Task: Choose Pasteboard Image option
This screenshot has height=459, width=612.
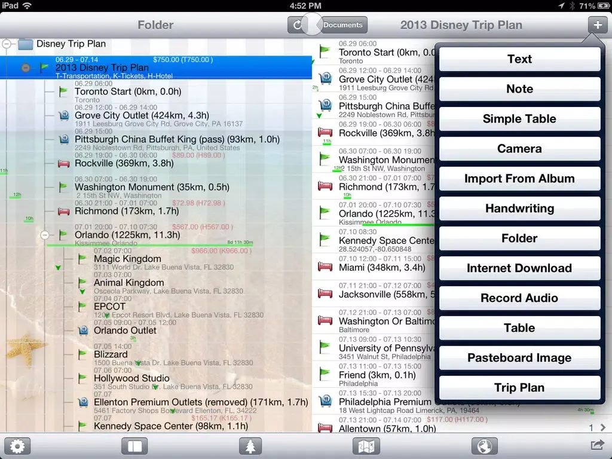Action: point(519,357)
